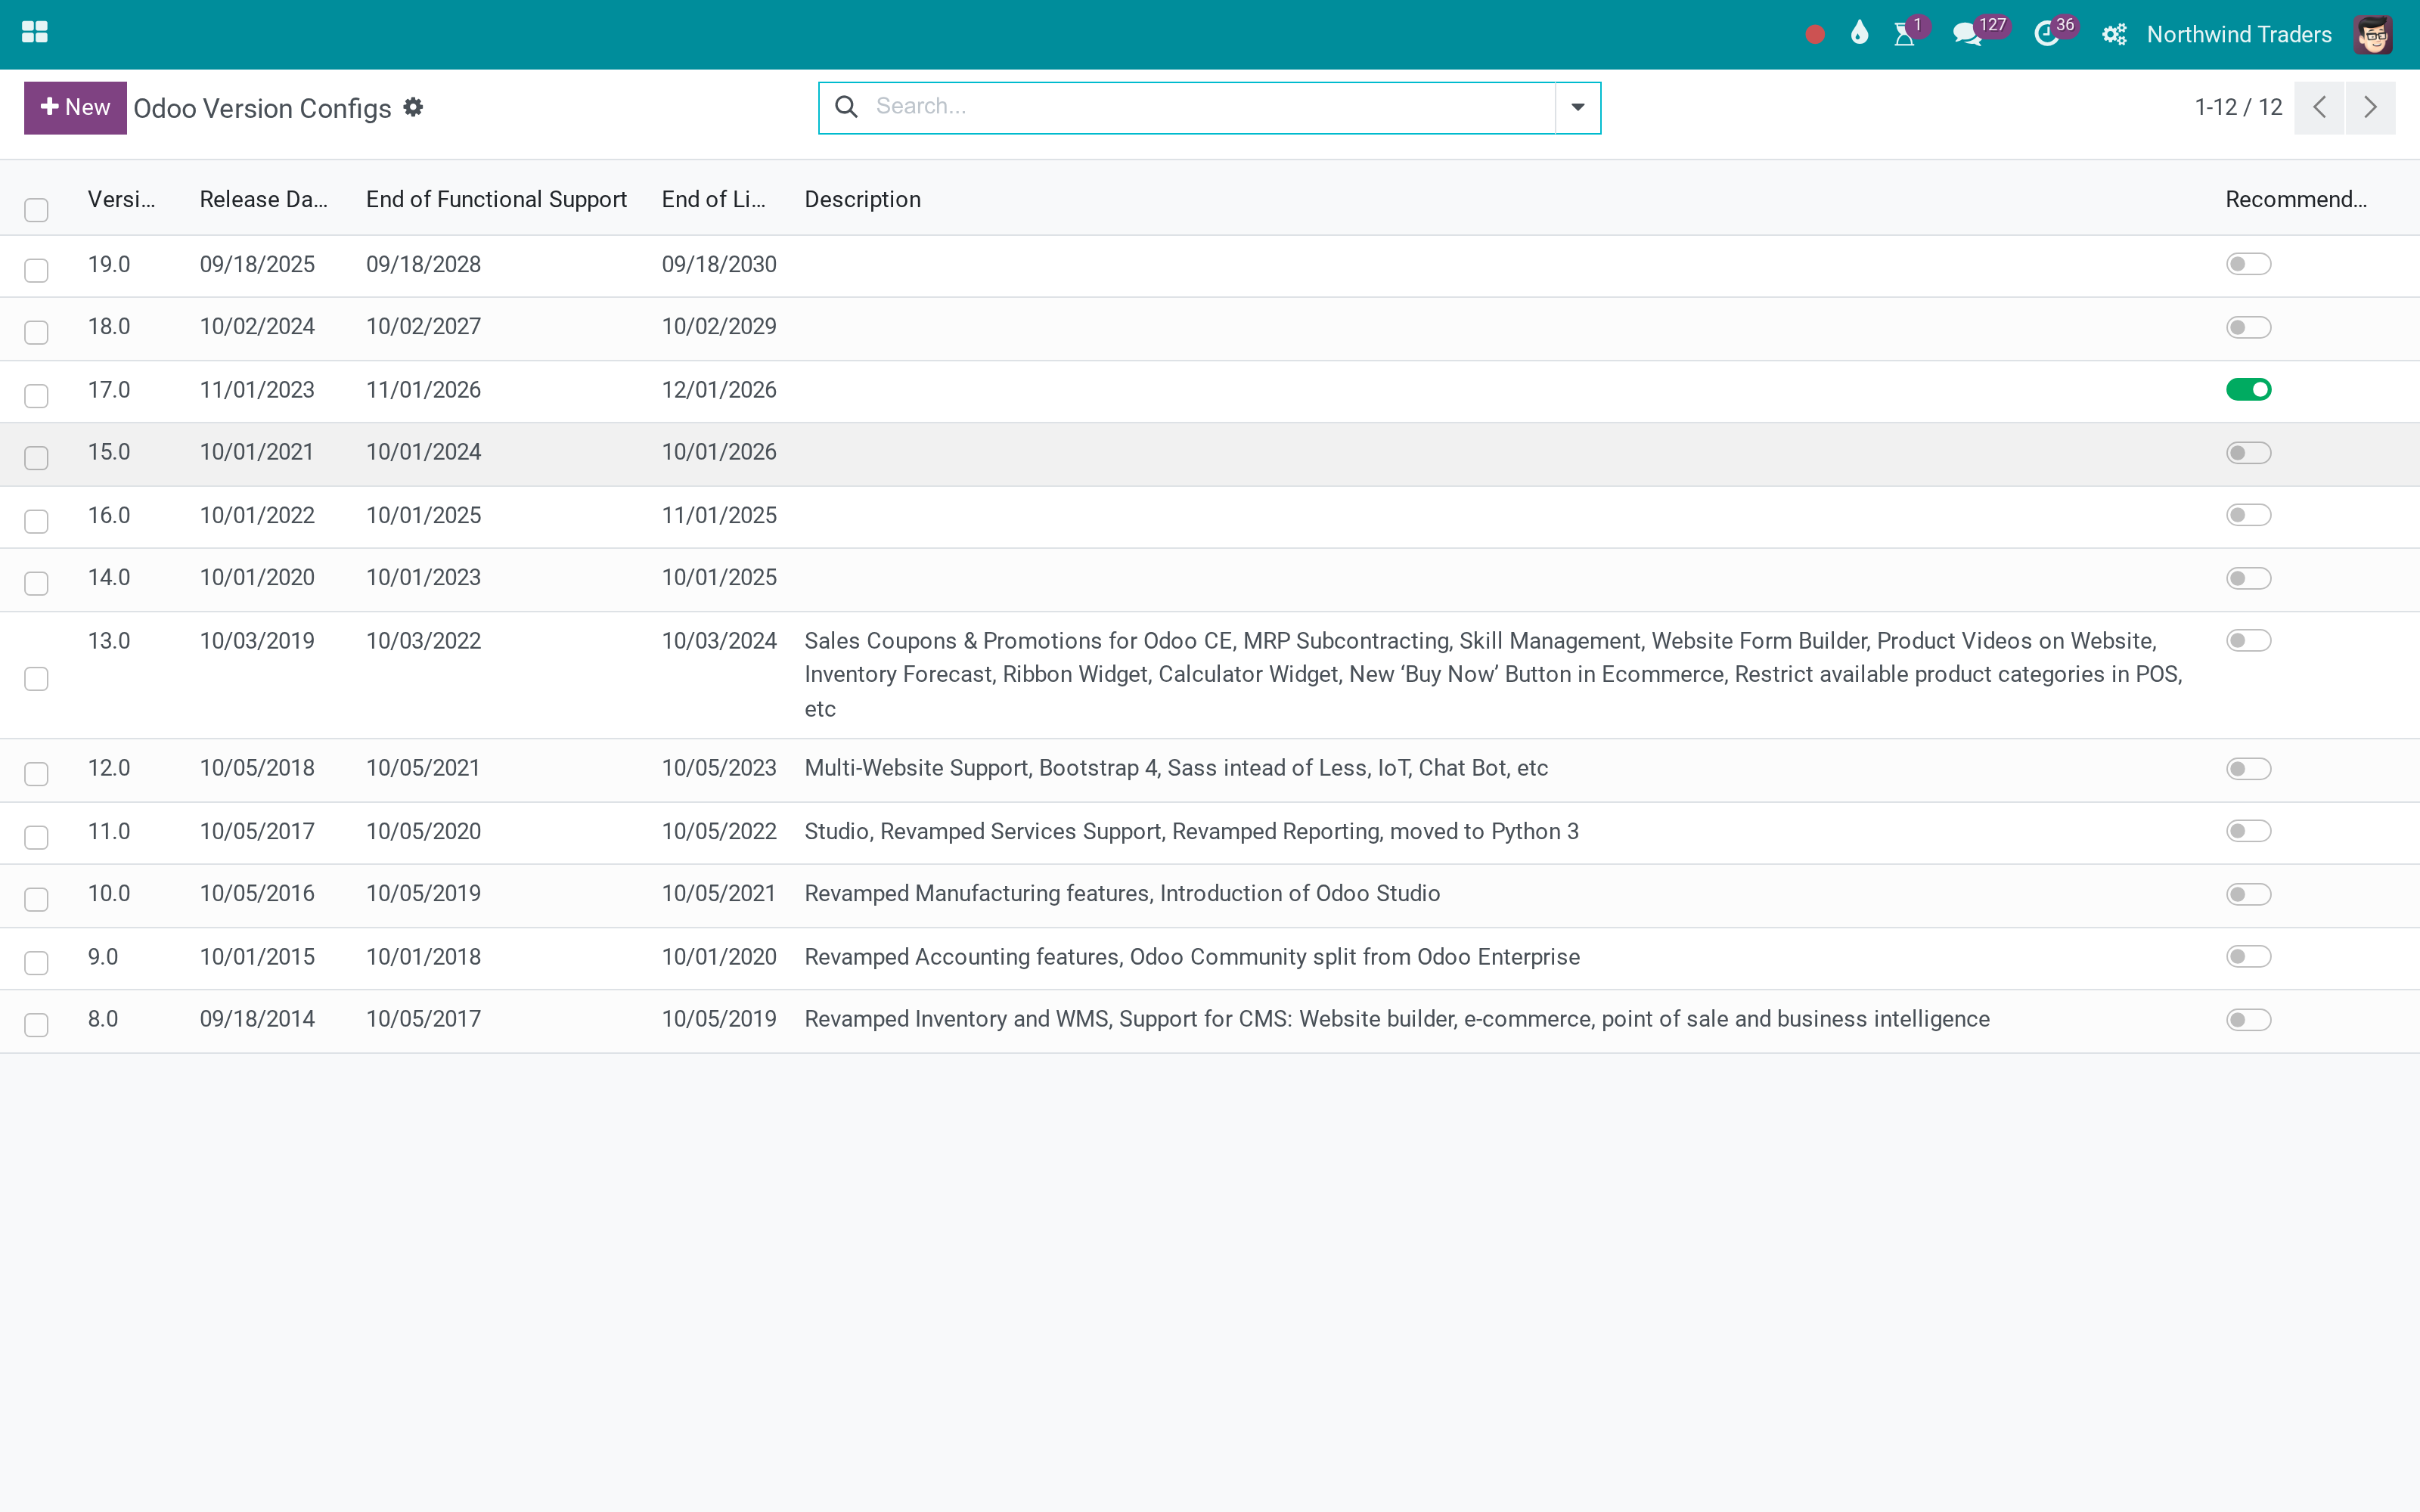This screenshot has width=2420, height=1512.
Task: Open the gear actions menu beside the title
Action: (413, 107)
